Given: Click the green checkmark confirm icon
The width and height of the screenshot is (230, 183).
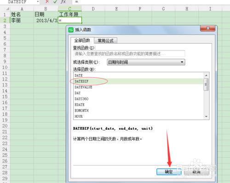Looking at the screenshot, I should click(55, 2).
